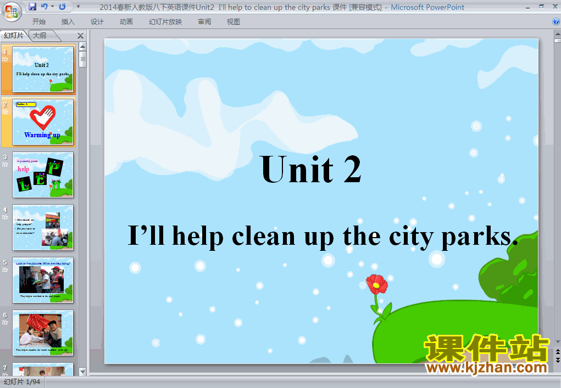Open the 设计 ribbon tab

97,22
